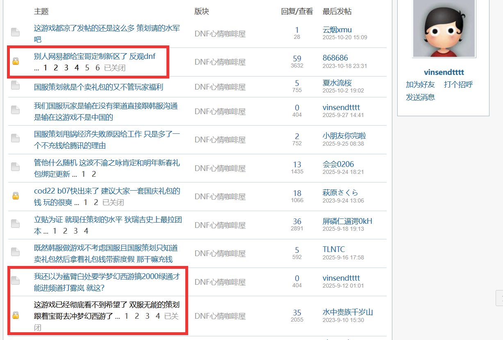Go to page 2 of 管他什么随机 thread
Screen dimensions: 503x340
point(94,174)
